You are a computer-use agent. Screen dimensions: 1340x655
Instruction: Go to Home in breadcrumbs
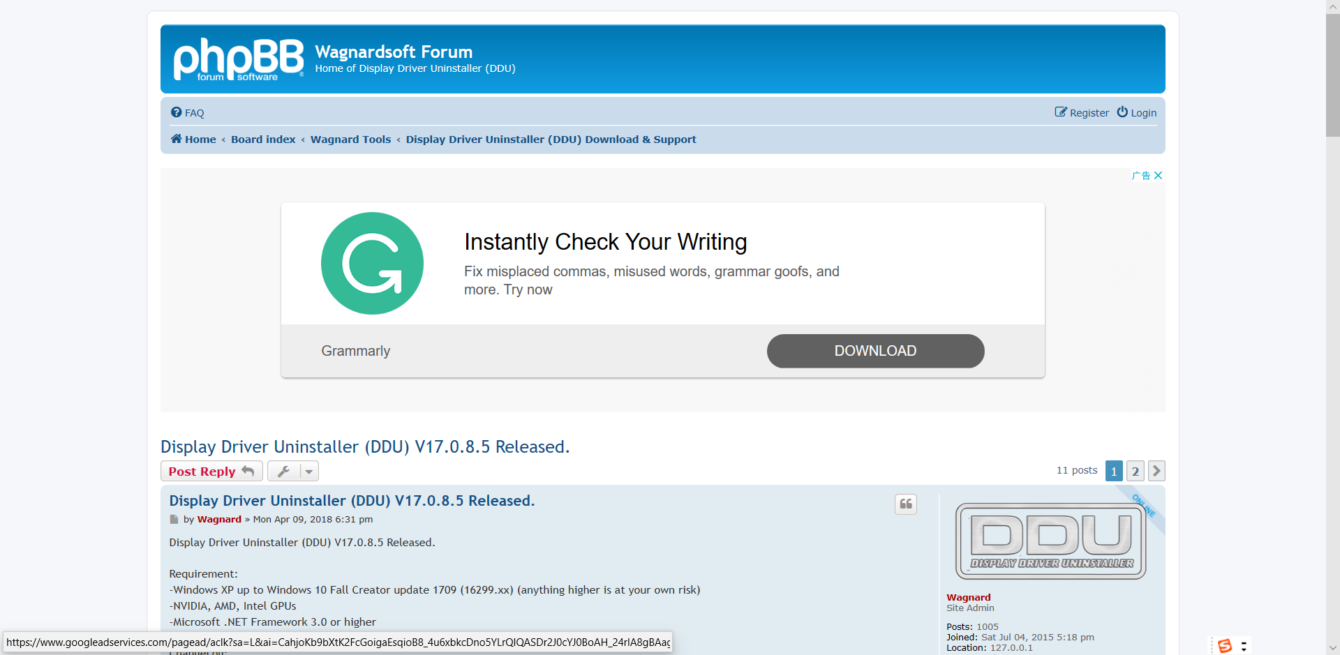pyautogui.click(x=193, y=140)
